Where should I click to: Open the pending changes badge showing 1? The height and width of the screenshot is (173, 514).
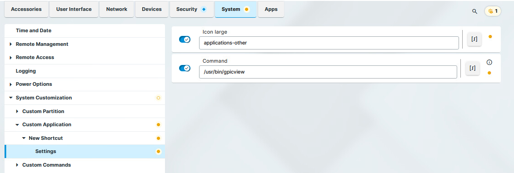coord(493,11)
